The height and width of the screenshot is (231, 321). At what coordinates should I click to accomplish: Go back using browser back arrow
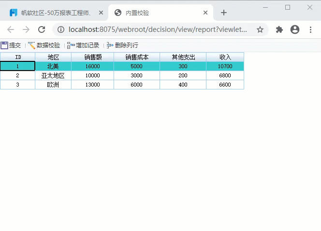point(11,29)
